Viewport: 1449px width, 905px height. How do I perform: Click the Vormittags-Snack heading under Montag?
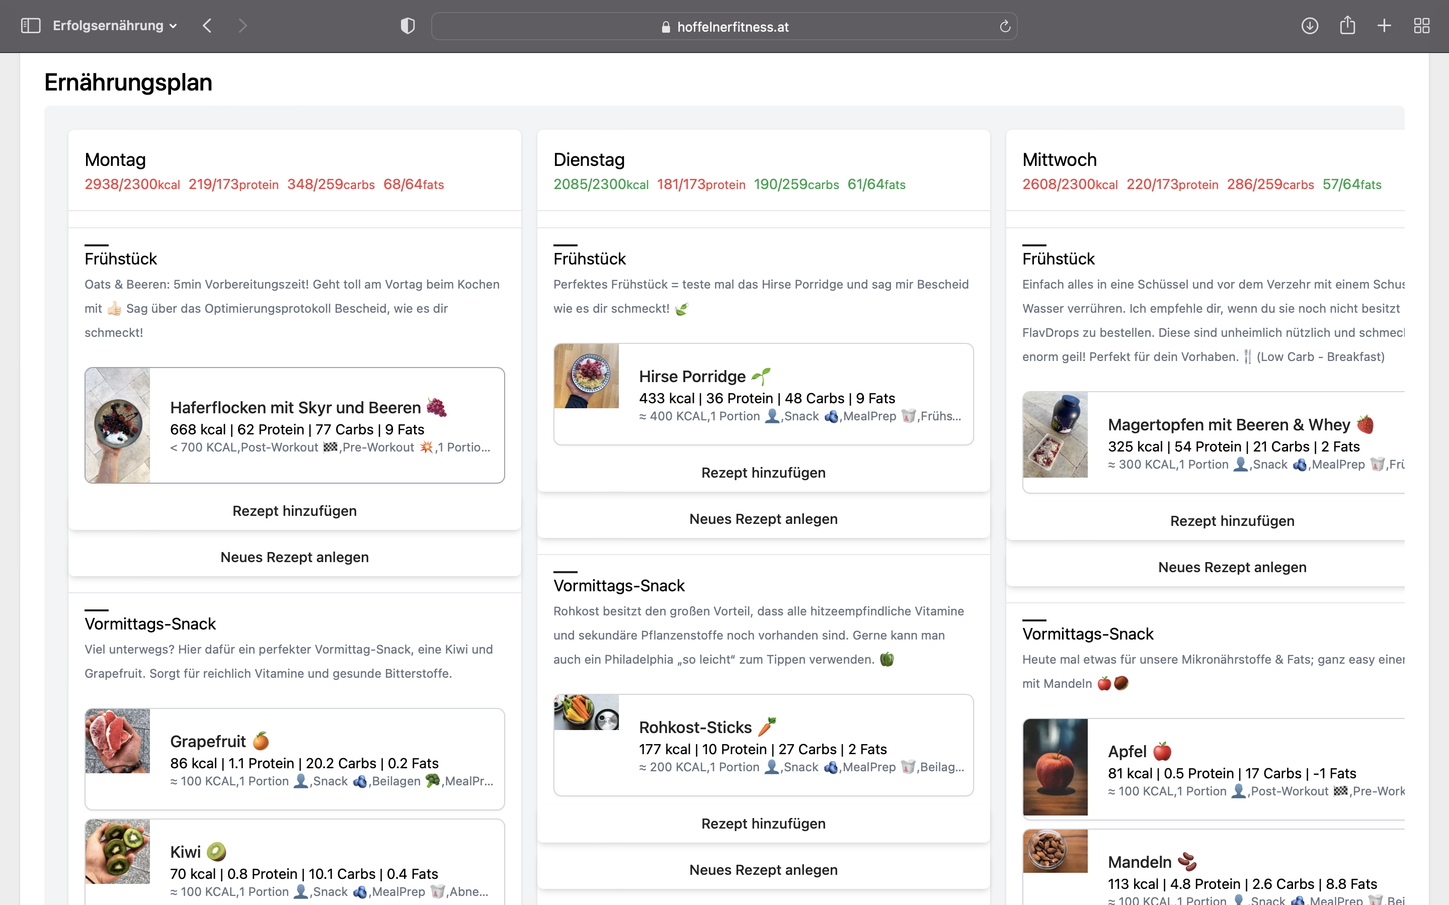click(x=150, y=623)
